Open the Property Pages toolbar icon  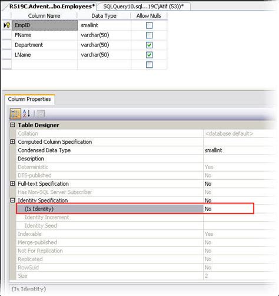coord(41,114)
